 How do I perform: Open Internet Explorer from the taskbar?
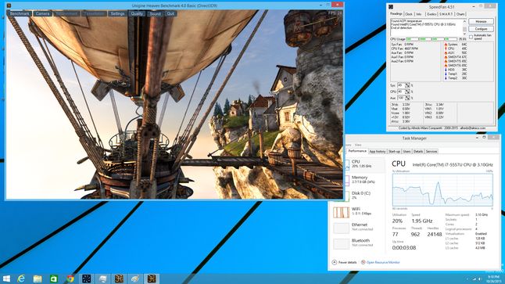(x=21, y=279)
